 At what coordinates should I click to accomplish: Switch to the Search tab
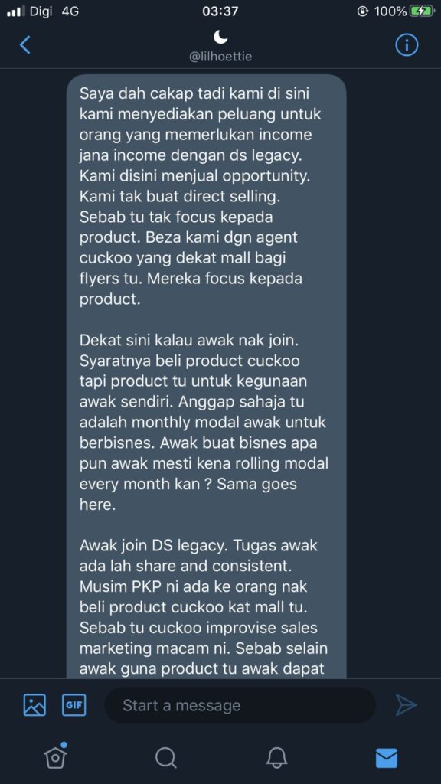point(165,758)
